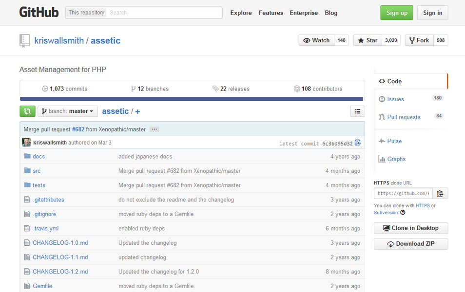Click the green Sign up button
465x292 pixels.
click(397, 13)
